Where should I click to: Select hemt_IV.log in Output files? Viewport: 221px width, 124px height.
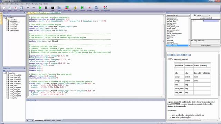(13, 98)
